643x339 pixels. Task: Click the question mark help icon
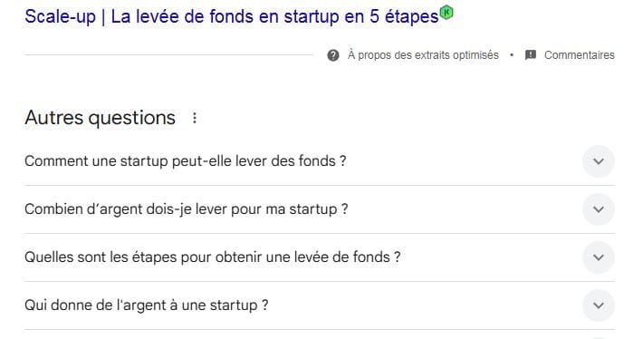pyautogui.click(x=333, y=55)
